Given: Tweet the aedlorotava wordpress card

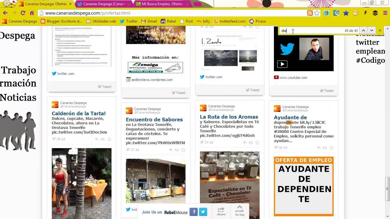Looking at the screenshot, I should pyautogui.click(x=179, y=93).
